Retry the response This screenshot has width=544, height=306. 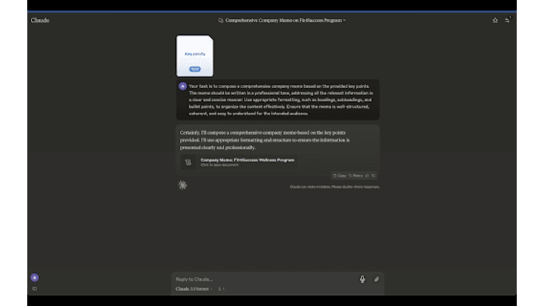click(356, 176)
